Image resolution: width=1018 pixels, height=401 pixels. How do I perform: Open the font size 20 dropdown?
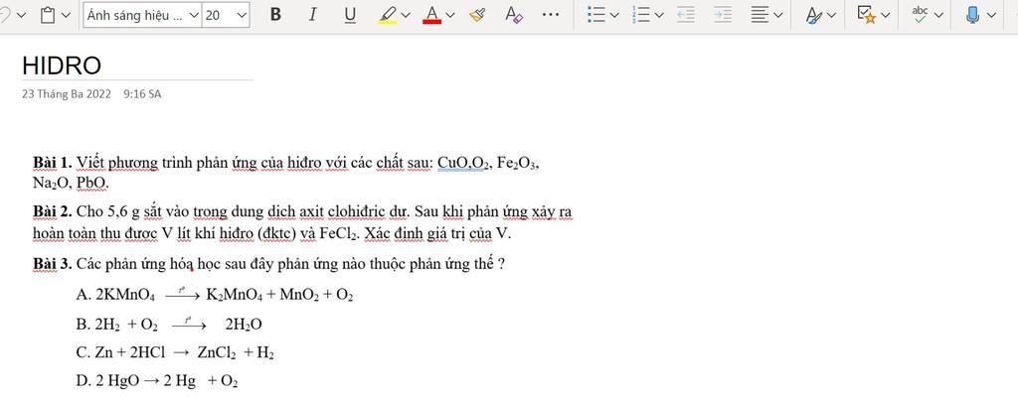pyautogui.click(x=226, y=15)
